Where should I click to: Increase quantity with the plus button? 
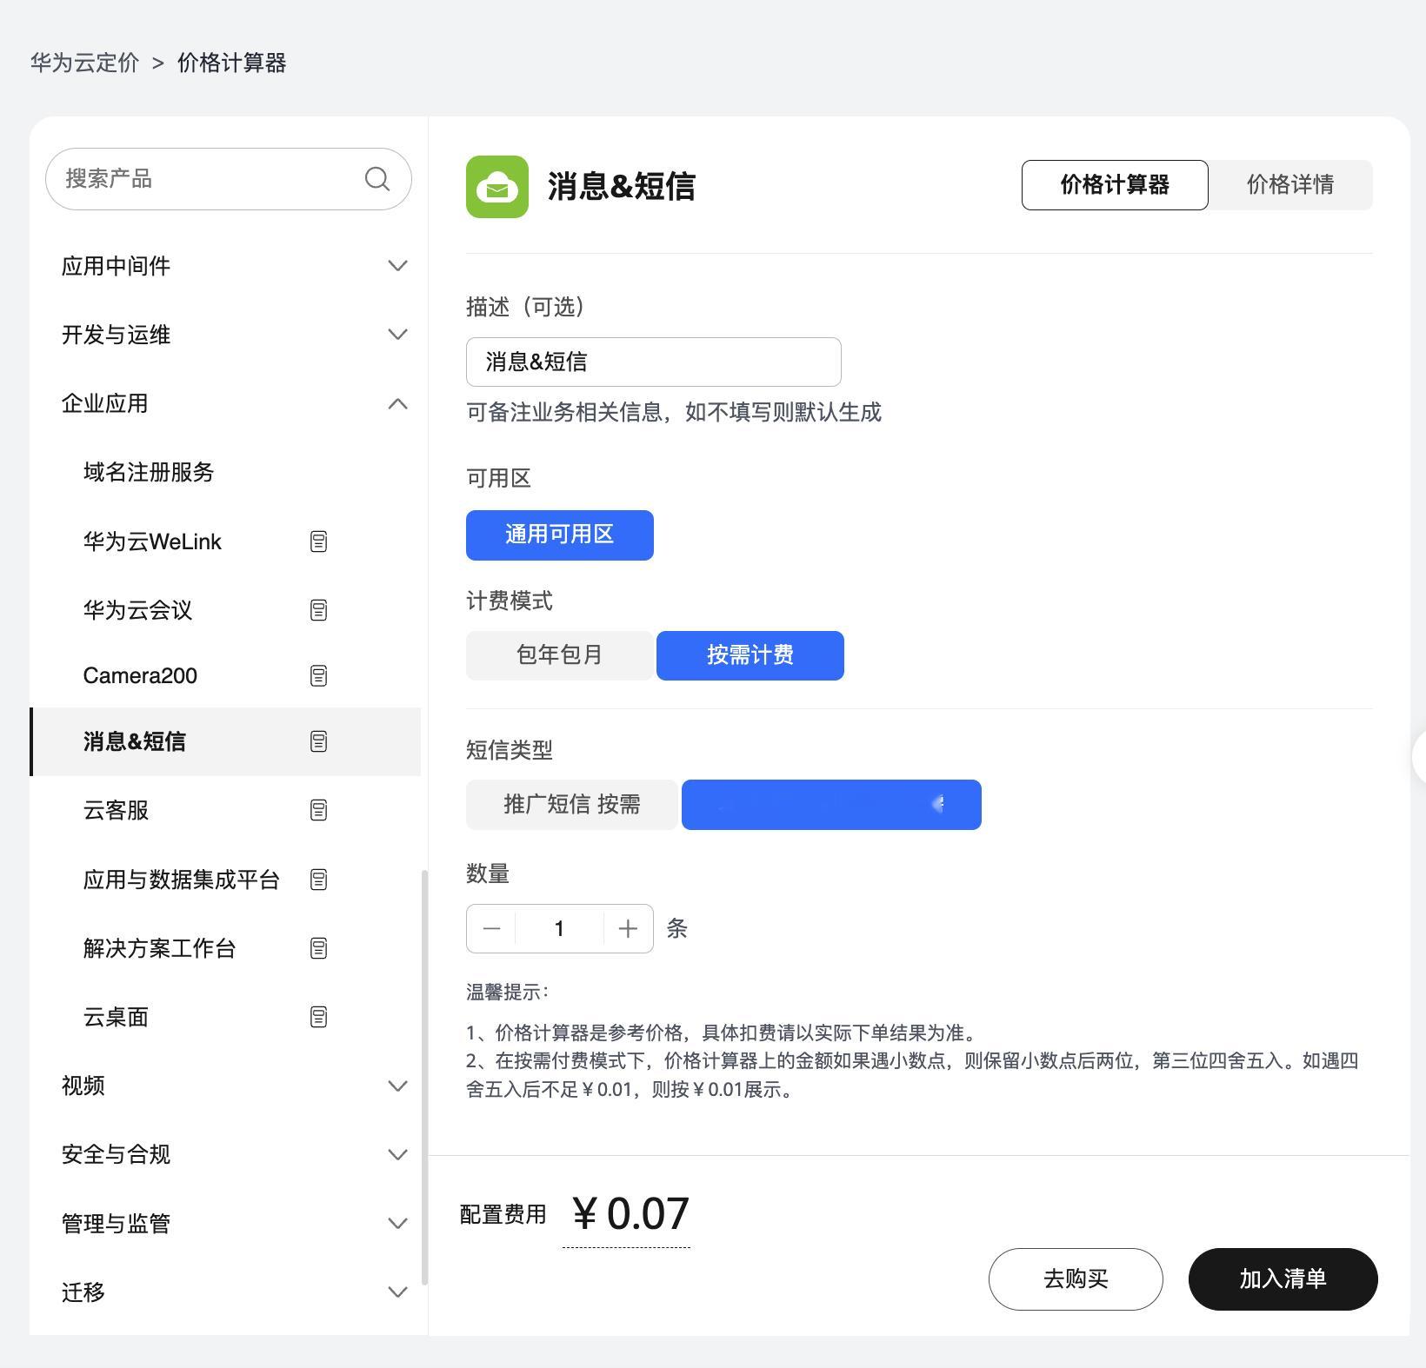[x=628, y=928]
